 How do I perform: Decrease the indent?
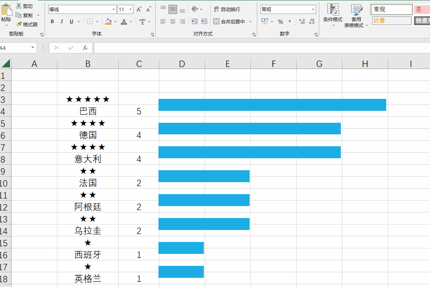pyautogui.click(x=195, y=22)
